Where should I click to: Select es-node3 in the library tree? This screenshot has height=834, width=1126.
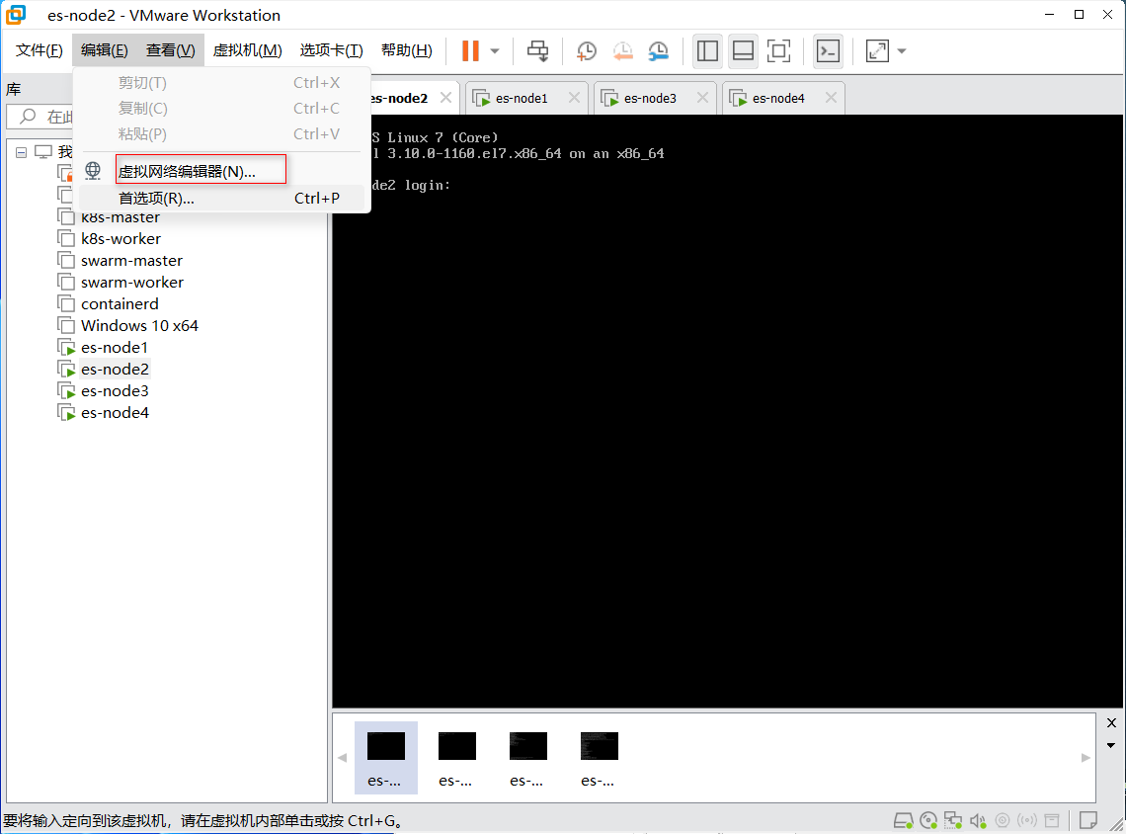[115, 390]
